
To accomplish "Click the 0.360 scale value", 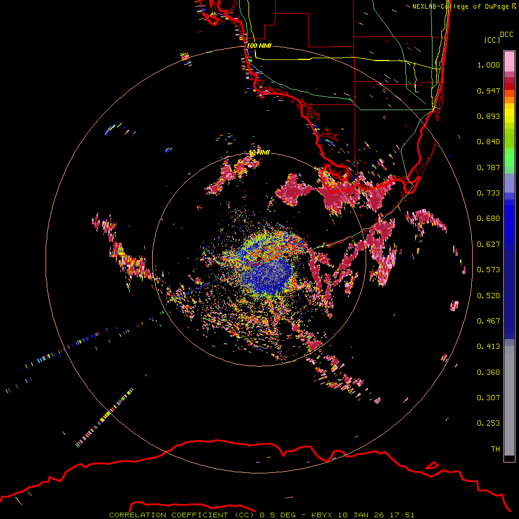I will [x=488, y=373].
